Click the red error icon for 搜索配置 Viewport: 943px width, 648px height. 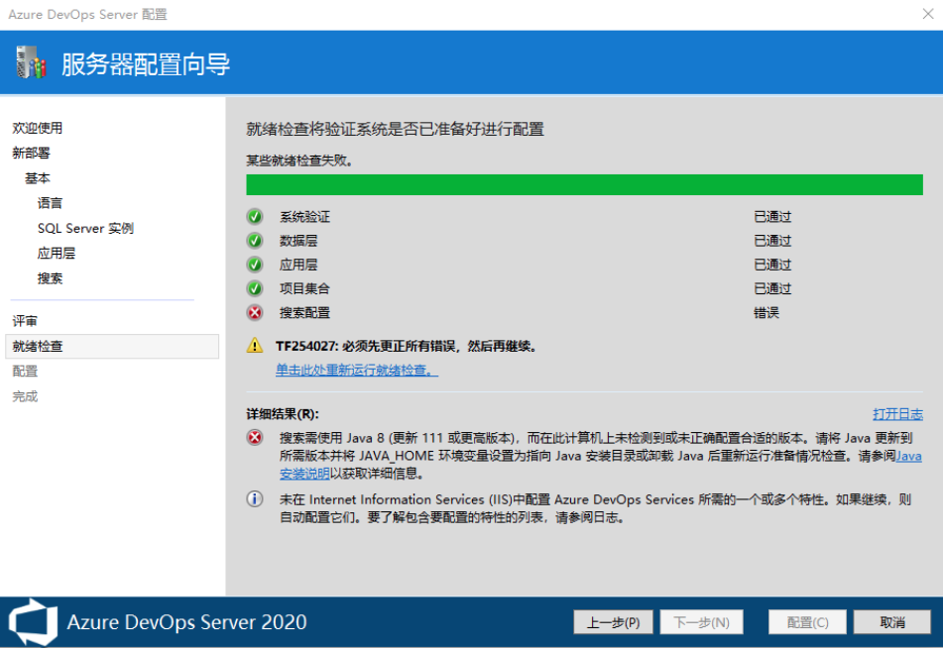click(255, 312)
